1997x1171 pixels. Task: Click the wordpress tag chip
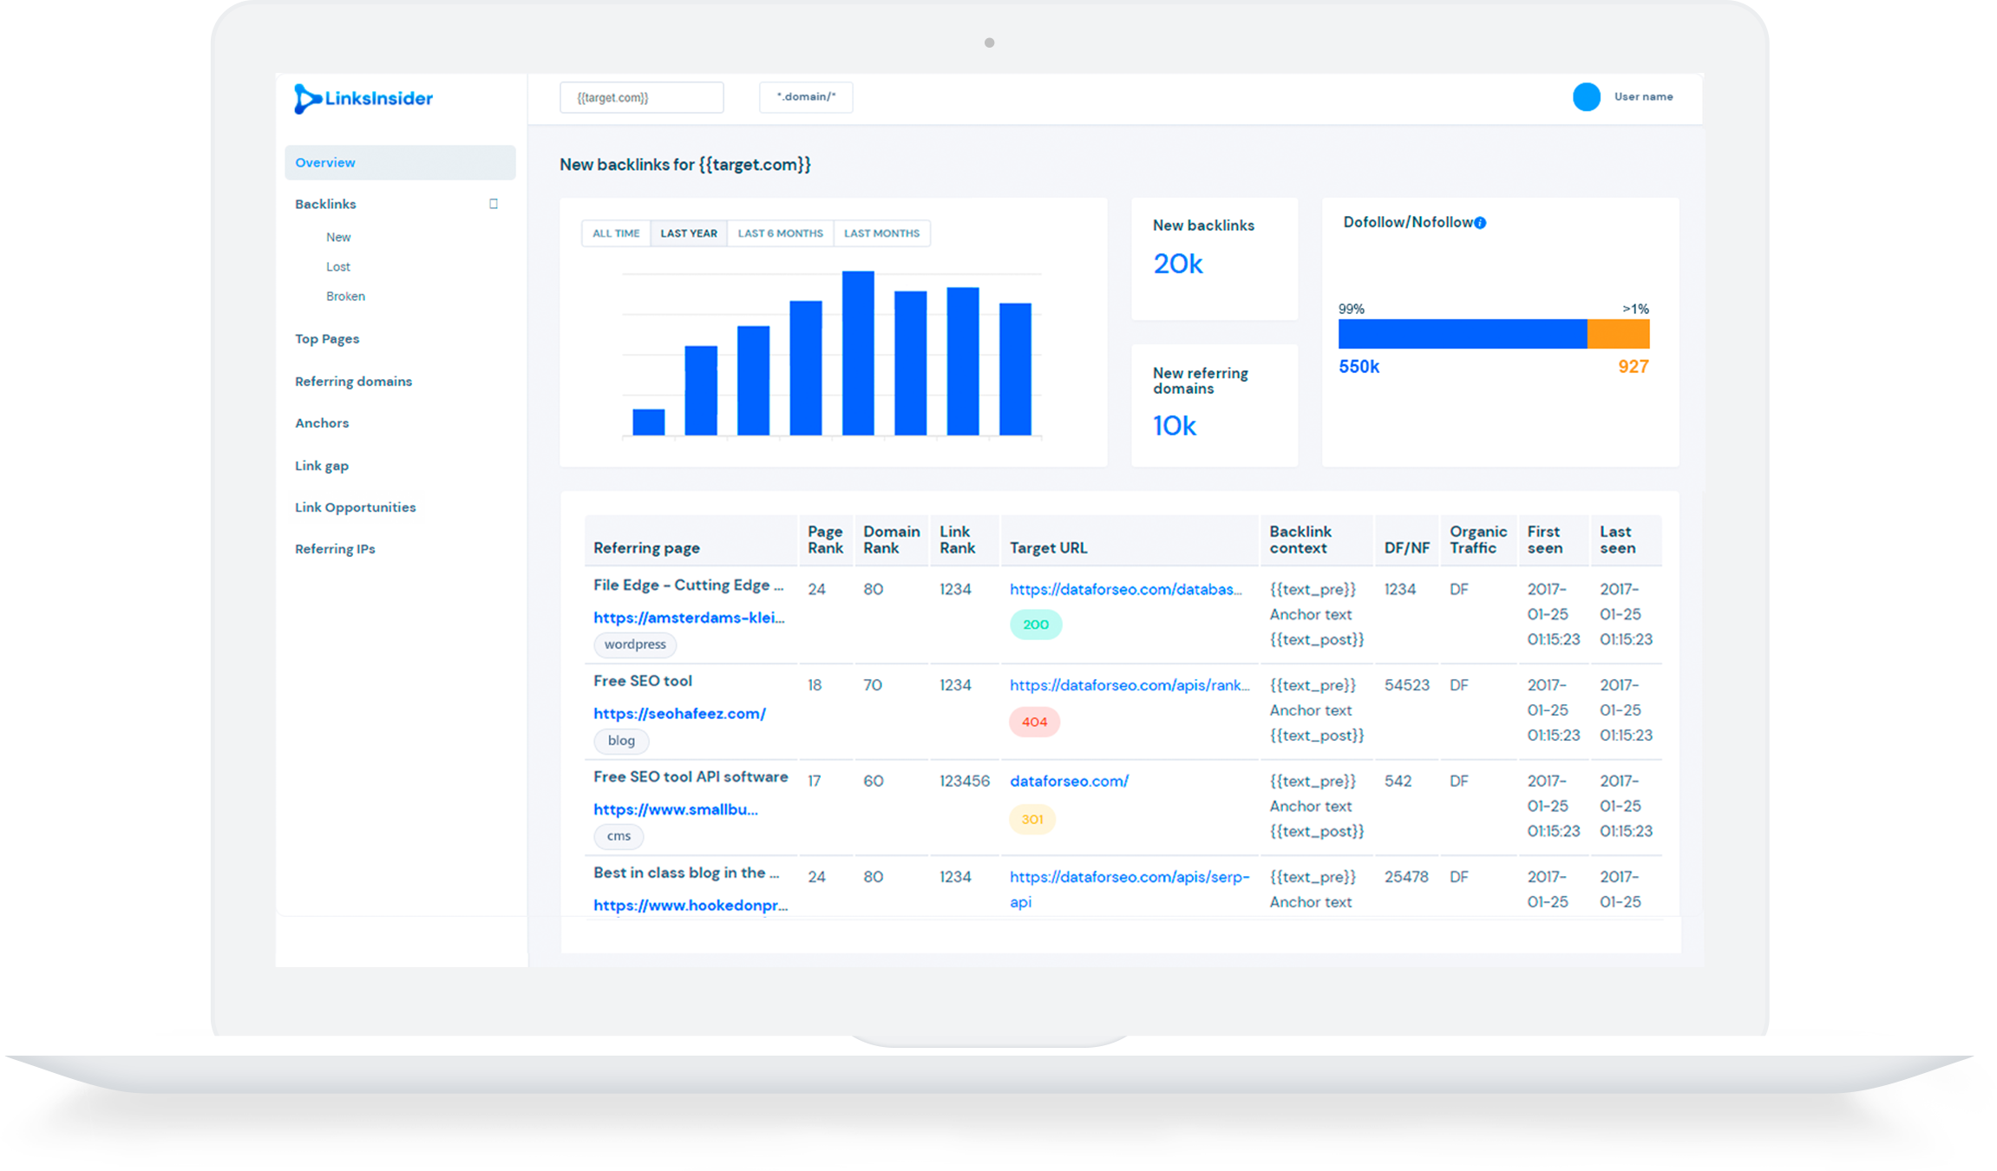tap(635, 644)
